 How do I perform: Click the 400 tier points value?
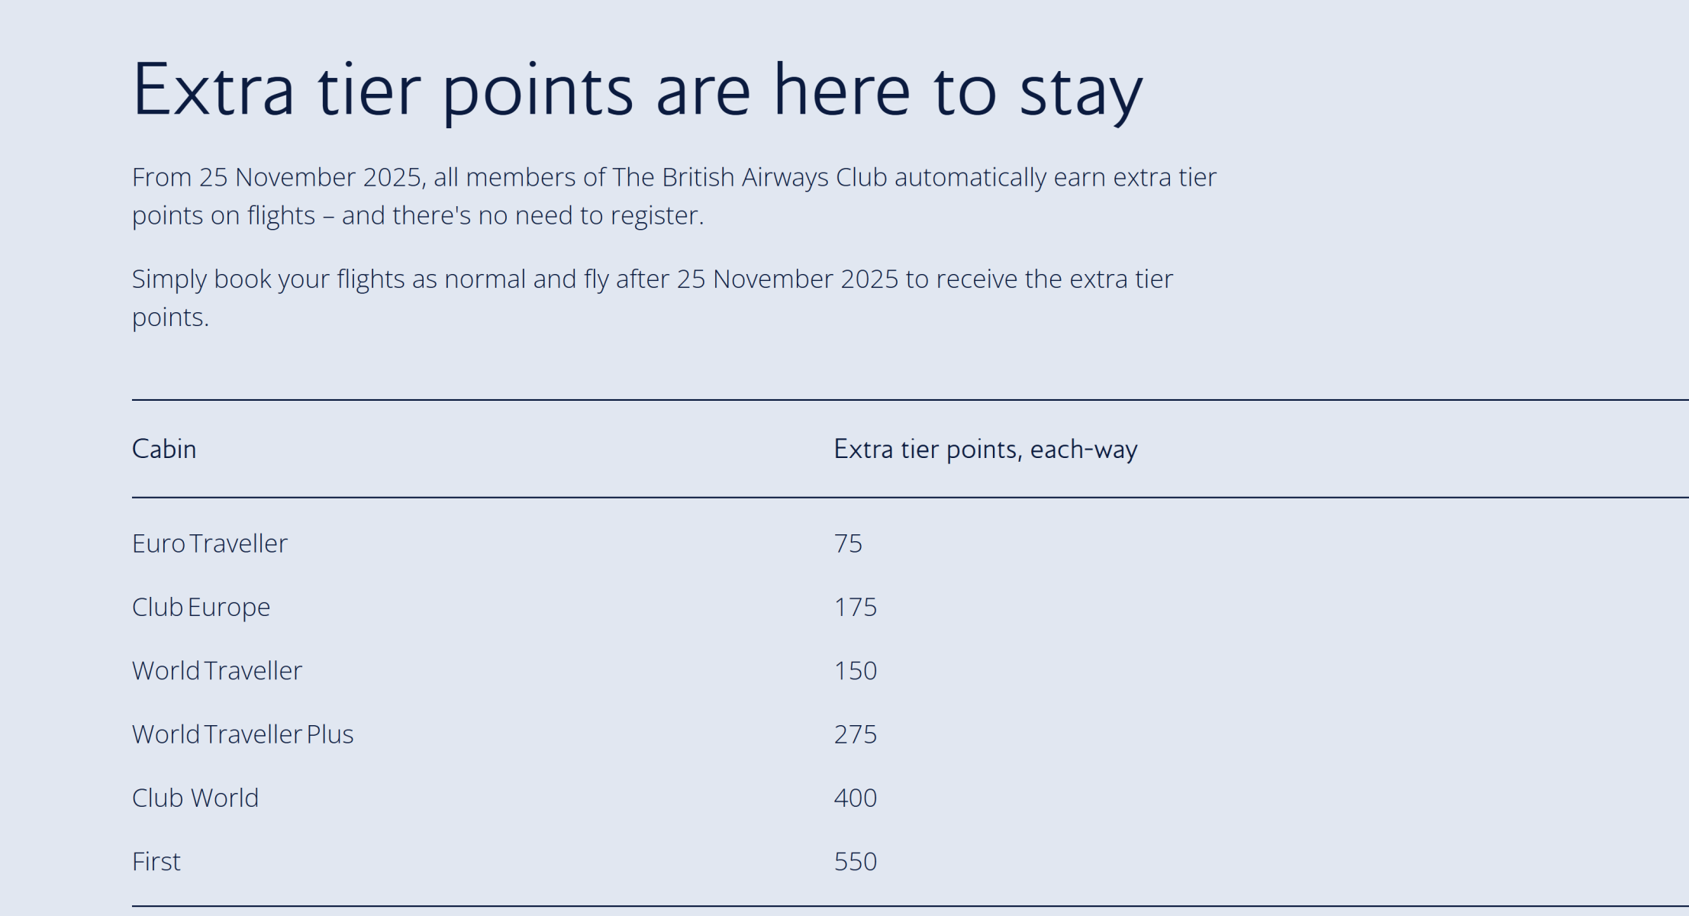[856, 798]
